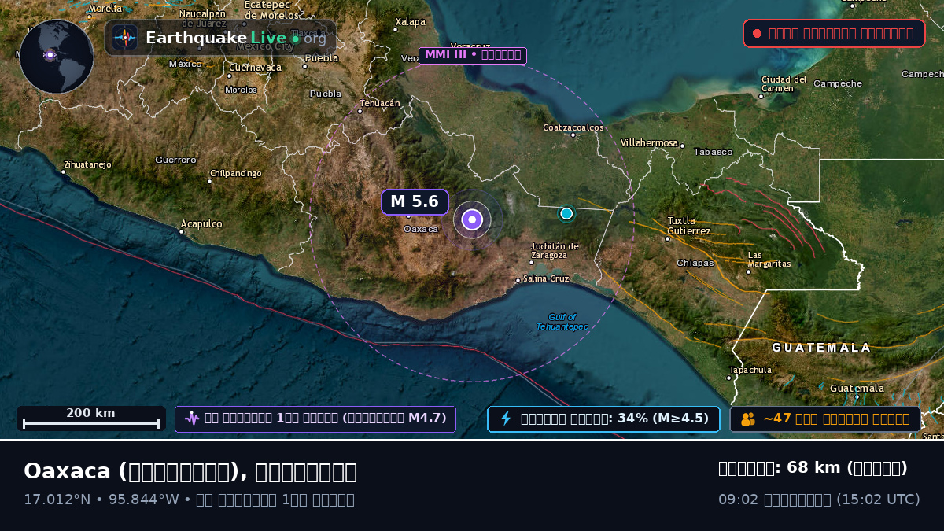Viewport: 944px width, 531px height.
Task: Click the orange people population icon
Action: pyautogui.click(x=748, y=419)
